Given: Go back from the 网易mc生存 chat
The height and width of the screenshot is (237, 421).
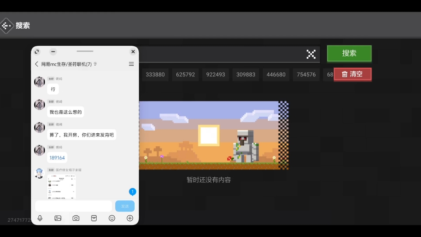Looking at the screenshot, I should [x=37, y=64].
